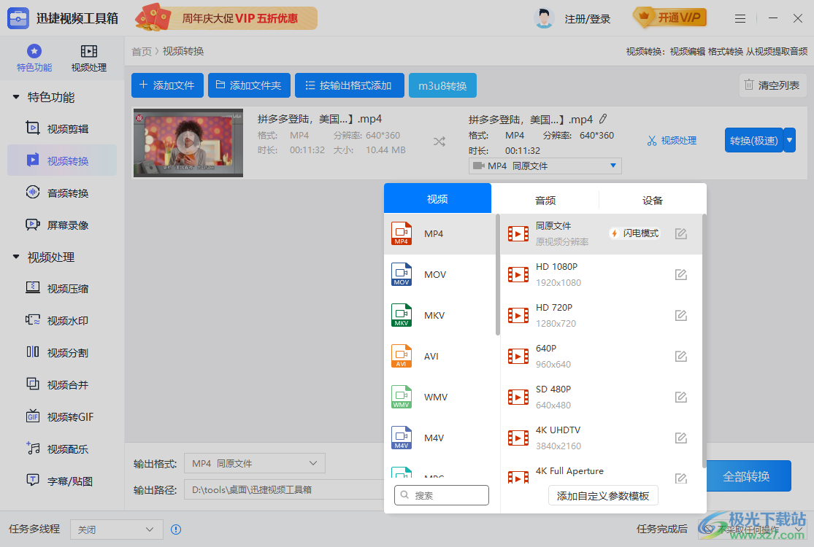The image size is (814, 547).
Task: Select the 屏幕录像 feature
Action: pyautogui.click(x=61, y=225)
